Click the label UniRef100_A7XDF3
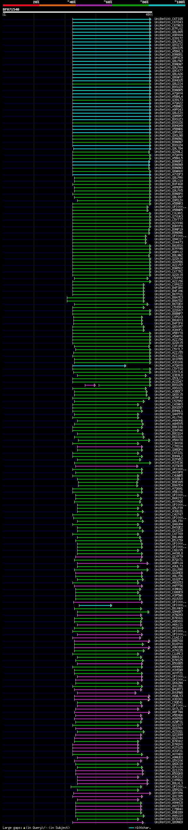Image resolution: width=188 pixels, height=830 pixels. click(169, 174)
